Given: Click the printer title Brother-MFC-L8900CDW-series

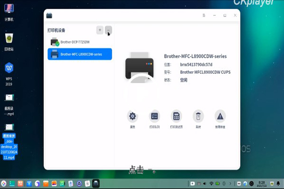Looking at the screenshot, I should coord(195,56).
